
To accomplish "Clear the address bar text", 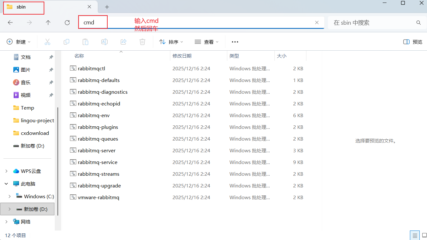I will pos(317,22).
